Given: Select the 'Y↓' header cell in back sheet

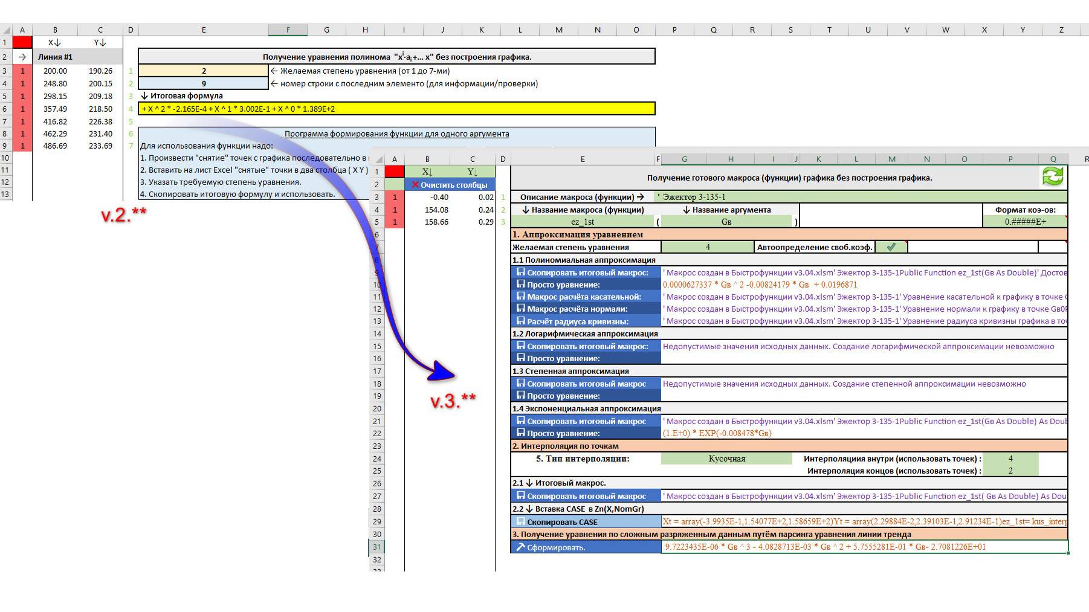Looking at the screenshot, I should (x=100, y=42).
